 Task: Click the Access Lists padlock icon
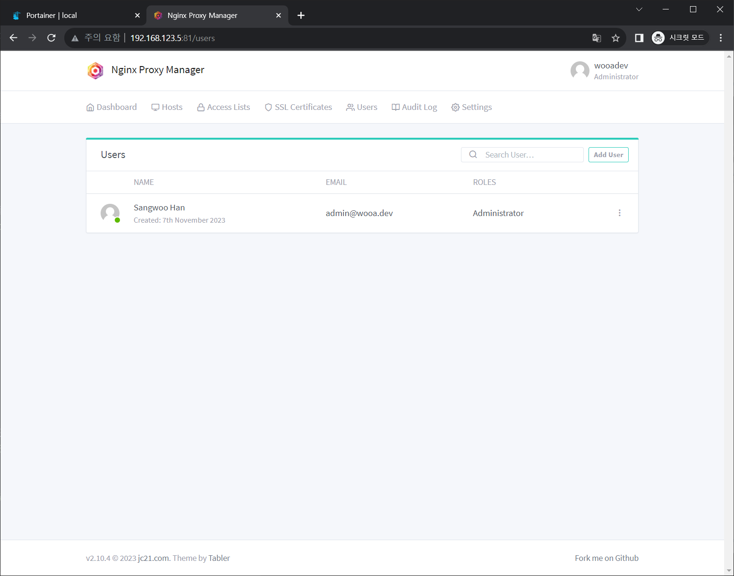click(x=200, y=107)
